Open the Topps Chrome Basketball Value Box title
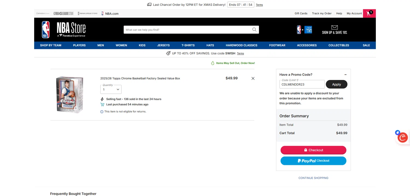 click(140, 78)
